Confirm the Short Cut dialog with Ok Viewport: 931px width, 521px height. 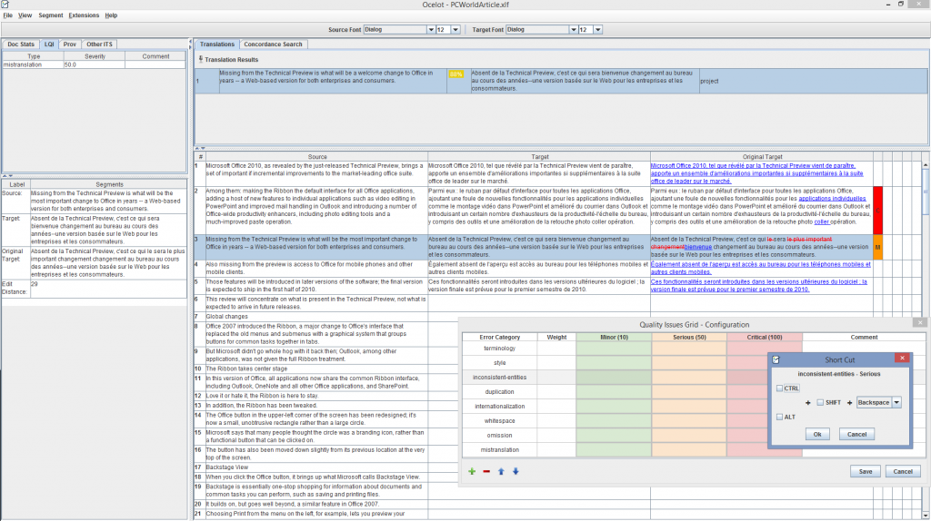pos(817,435)
